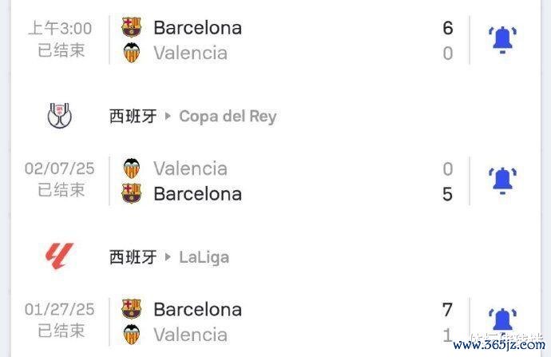The image size is (551, 357).
Task: Expand the arrow before Copa del Rey
Action: [168, 117]
